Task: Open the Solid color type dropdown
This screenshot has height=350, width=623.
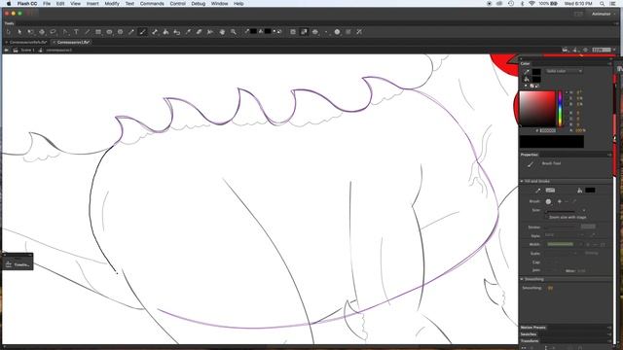Action: point(564,71)
